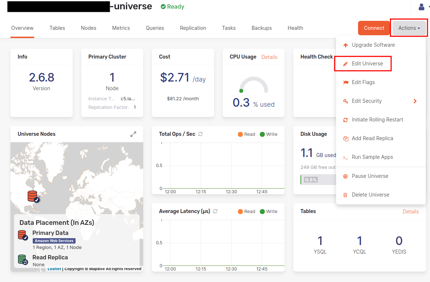Open the Actions dropdown
Viewport: 430px width, 282px height.
408,28
